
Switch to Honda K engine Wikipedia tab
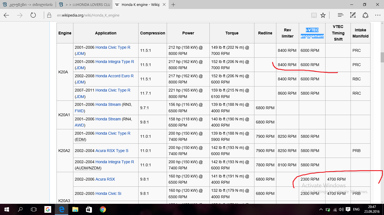pos(138,4)
